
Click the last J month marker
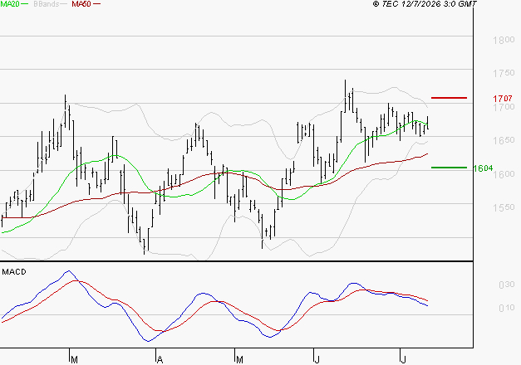tap(403, 360)
